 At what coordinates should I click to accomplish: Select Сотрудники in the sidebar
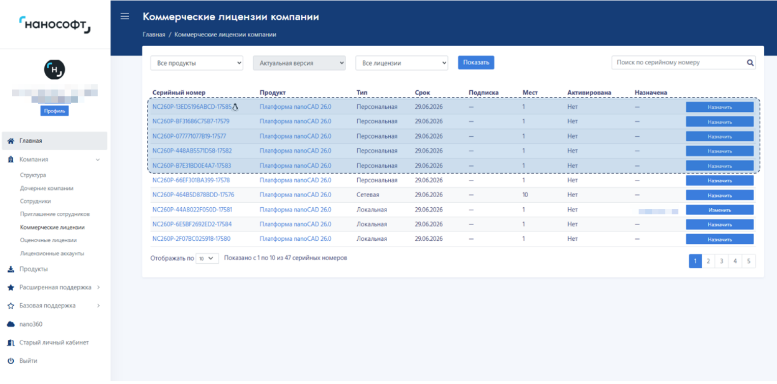[35, 201]
